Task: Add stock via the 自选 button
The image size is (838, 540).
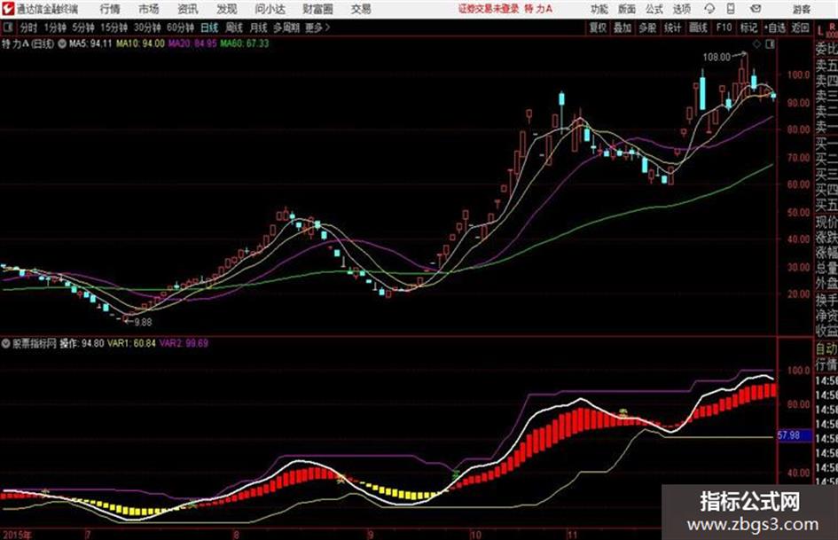Action: point(775,27)
